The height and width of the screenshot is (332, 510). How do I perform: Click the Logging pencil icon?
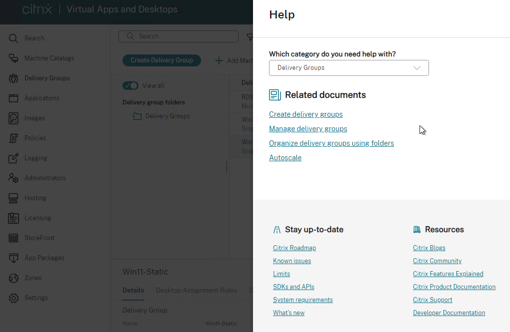tap(13, 158)
